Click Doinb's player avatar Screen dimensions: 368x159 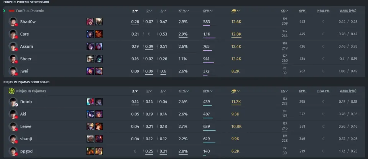(x=13, y=102)
